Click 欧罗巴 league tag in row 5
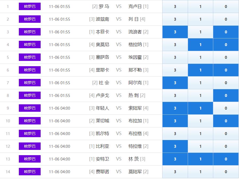The image size is (239, 179). pyautogui.click(x=30, y=57)
